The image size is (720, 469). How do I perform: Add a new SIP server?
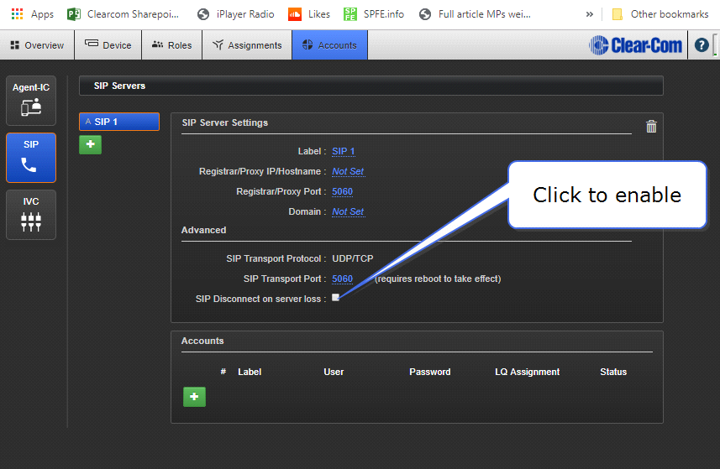pos(90,144)
